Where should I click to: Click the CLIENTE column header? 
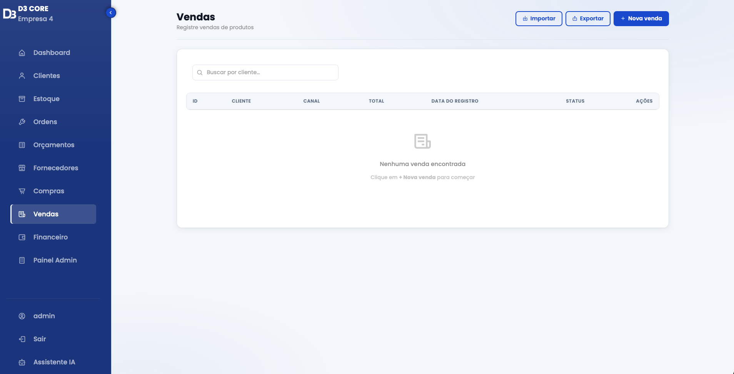click(241, 101)
